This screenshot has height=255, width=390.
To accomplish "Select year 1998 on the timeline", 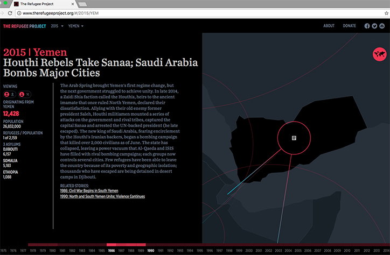I will click(x=229, y=251).
